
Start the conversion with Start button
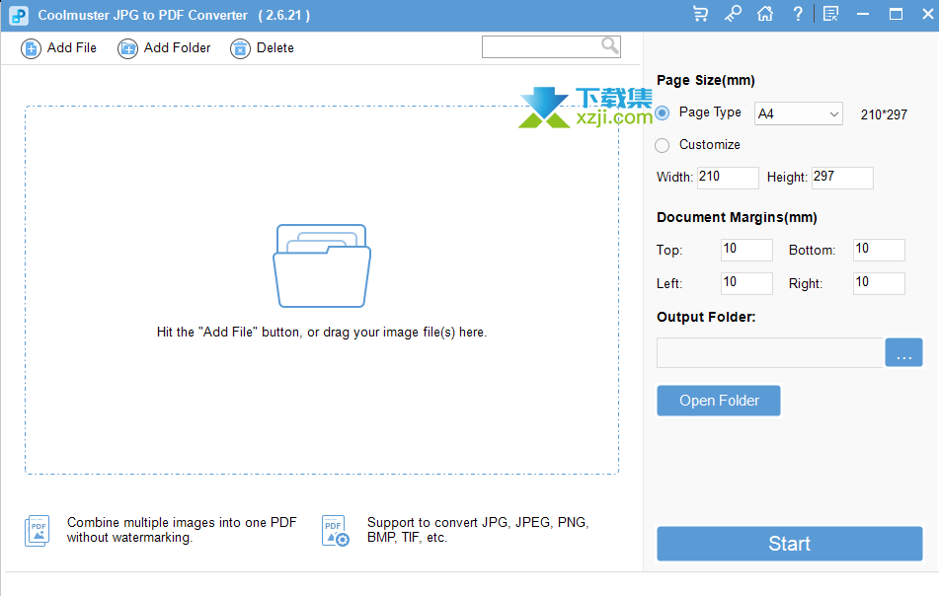pyautogui.click(x=789, y=544)
